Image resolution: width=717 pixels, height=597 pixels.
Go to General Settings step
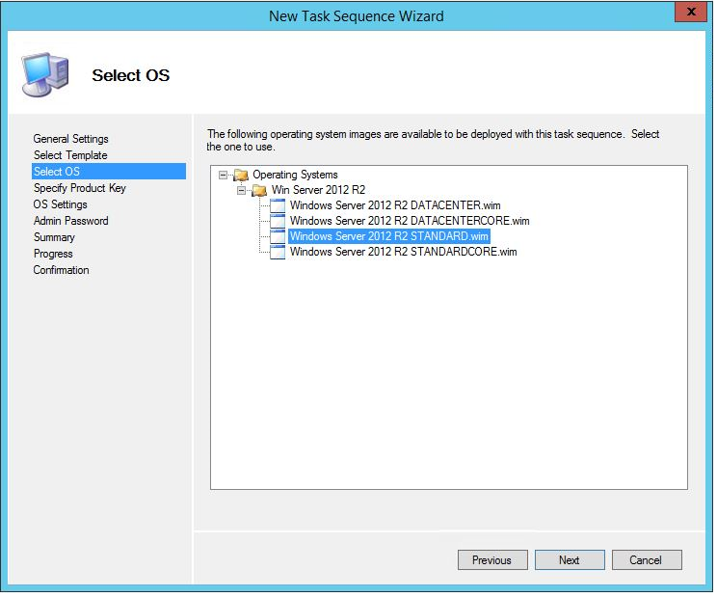pos(71,139)
